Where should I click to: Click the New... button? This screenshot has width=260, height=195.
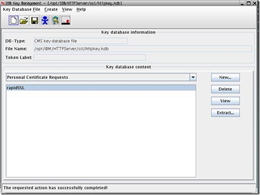coord(225,77)
